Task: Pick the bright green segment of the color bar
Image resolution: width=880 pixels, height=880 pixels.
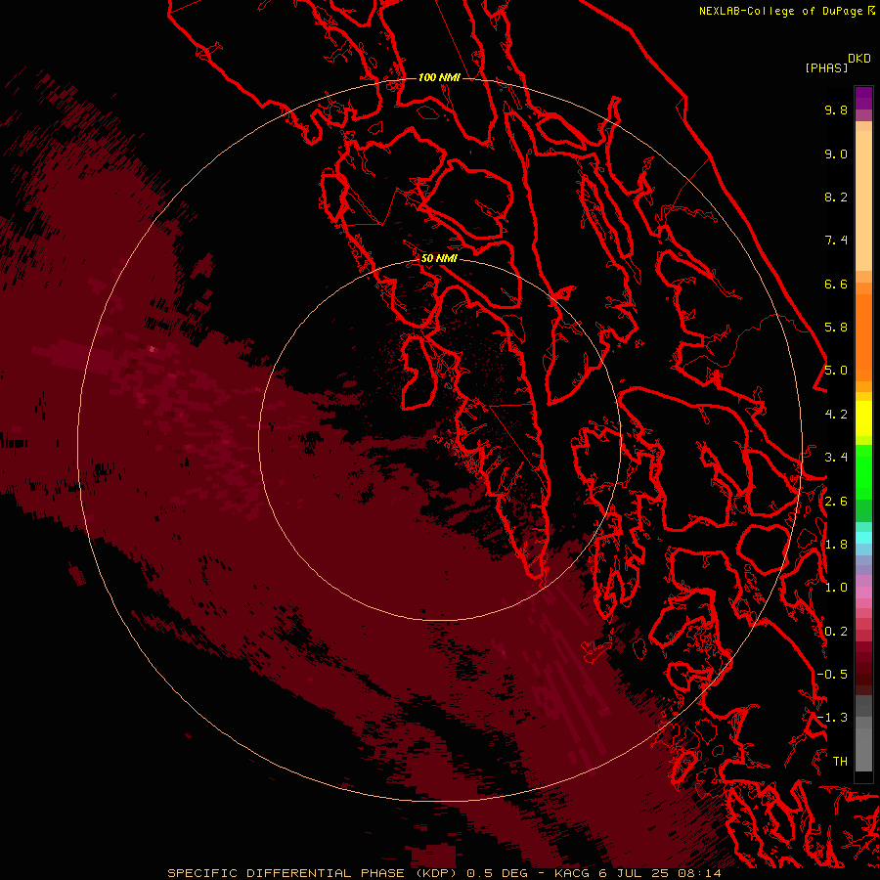Action: coord(863,472)
